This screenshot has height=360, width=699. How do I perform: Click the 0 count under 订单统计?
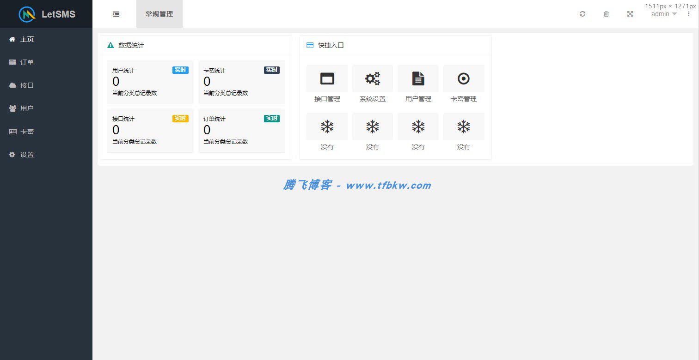207,130
